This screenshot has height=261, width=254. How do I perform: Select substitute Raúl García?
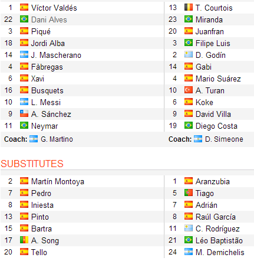pos(216,217)
